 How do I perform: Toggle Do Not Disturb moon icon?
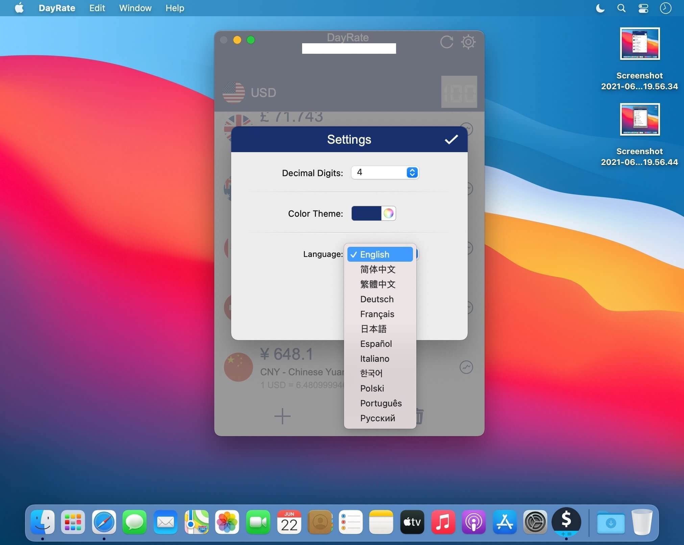600,8
